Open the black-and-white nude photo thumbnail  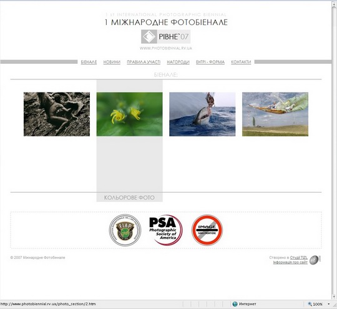(x=57, y=114)
